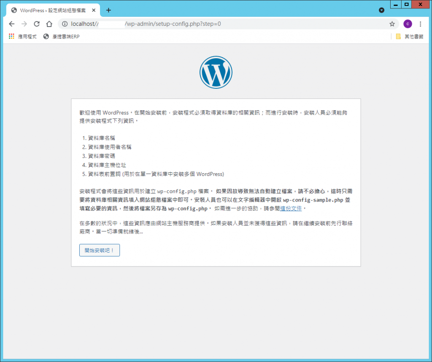Image resolution: width=432 pixels, height=362 pixels.
Task: Bookmark this page with the star icon
Action: click(x=392, y=24)
